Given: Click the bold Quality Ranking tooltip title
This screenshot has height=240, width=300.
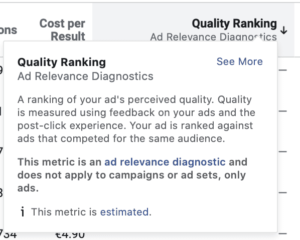Looking at the screenshot, I should click(x=62, y=62).
